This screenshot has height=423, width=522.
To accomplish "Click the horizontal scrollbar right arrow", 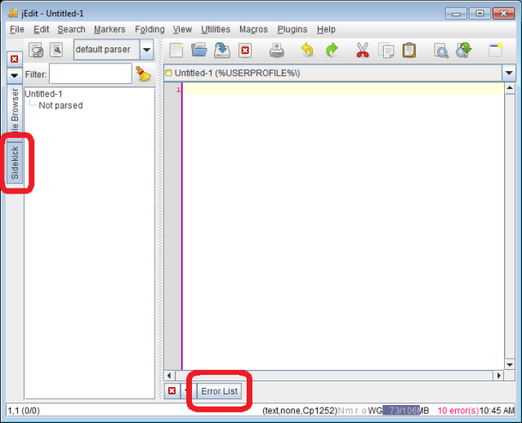I will click(498, 376).
